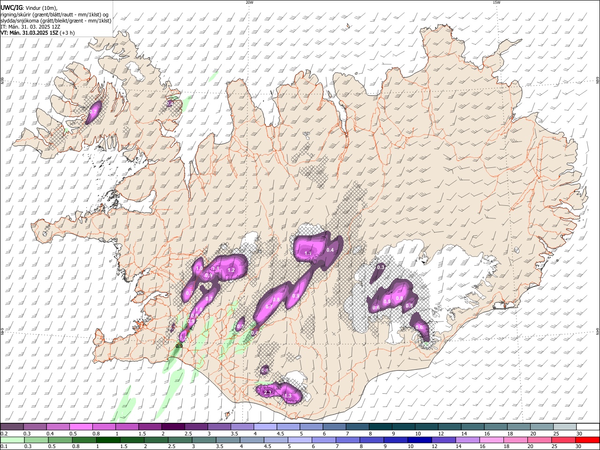Click the "15W" longitude label at the top

click(x=496, y=2)
